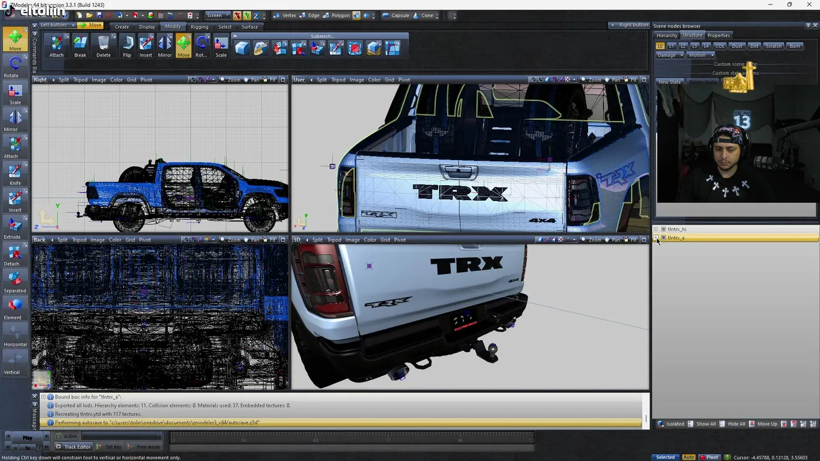820x461 pixels.
Task: Toggle L1 level of detail
Action: pos(671,46)
